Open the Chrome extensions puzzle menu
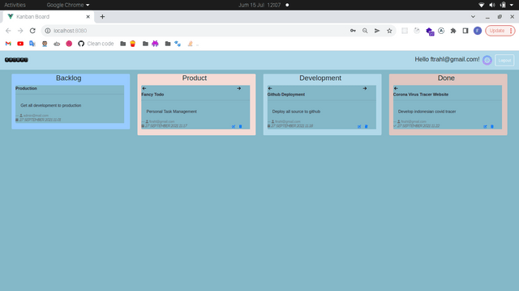The height and width of the screenshot is (291, 519). [x=453, y=31]
